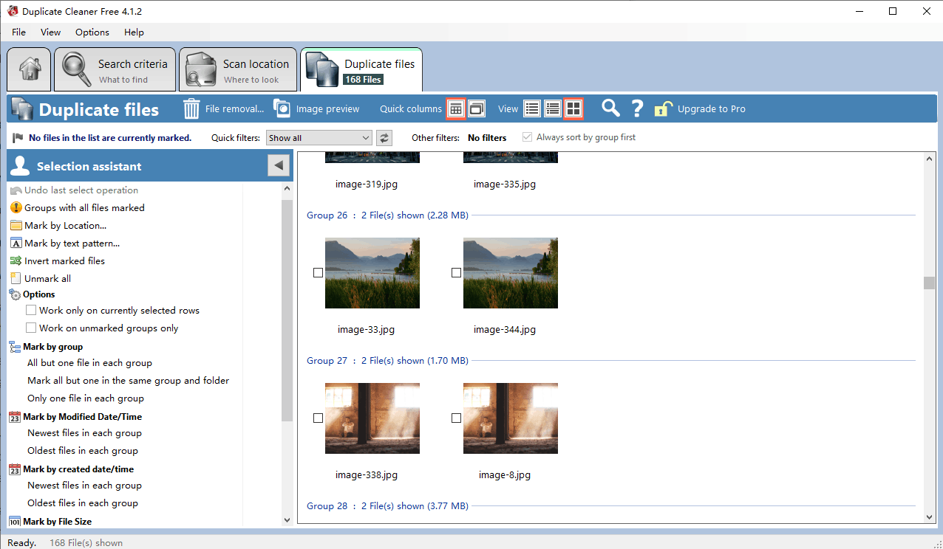This screenshot has width=943, height=549.
Task: Click the Mark by group heading icon
Action: (16, 347)
